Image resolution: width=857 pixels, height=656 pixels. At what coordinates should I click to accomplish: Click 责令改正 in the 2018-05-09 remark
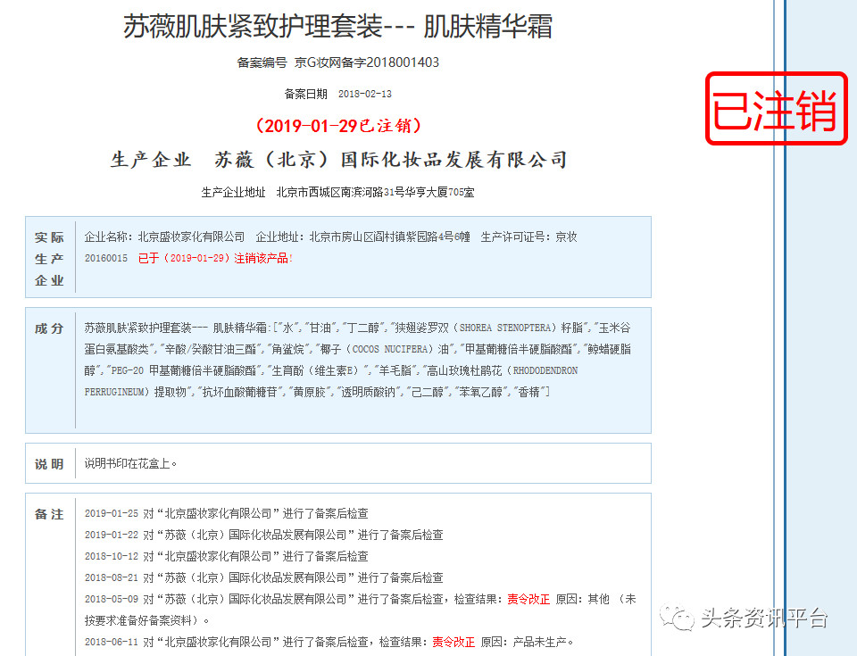tap(528, 600)
